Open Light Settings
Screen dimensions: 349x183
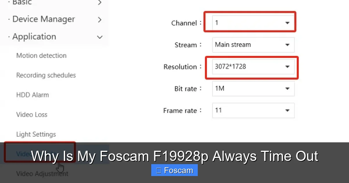pos(36,134)
